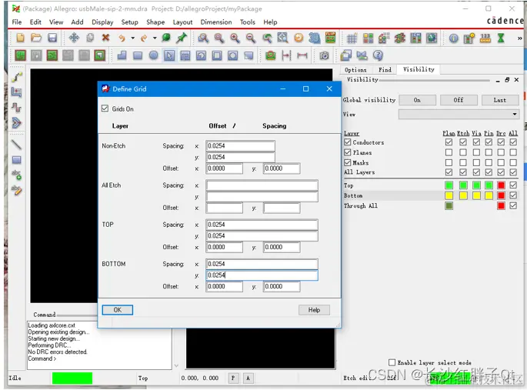Switch to the Find tab

(x=385, y=70)
